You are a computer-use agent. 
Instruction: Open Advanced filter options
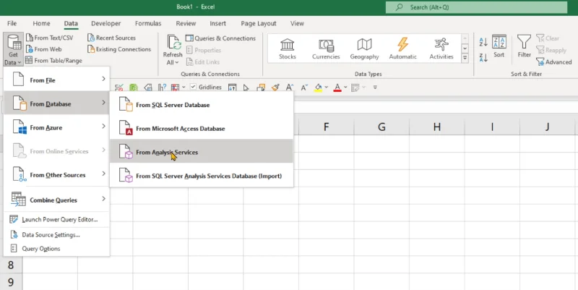[x=554, y=62]
